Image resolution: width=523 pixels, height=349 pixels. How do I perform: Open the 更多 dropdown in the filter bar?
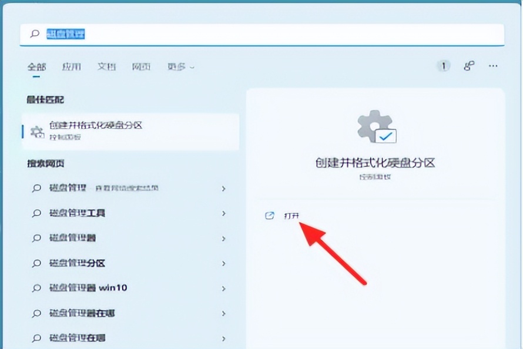point(177,66)
